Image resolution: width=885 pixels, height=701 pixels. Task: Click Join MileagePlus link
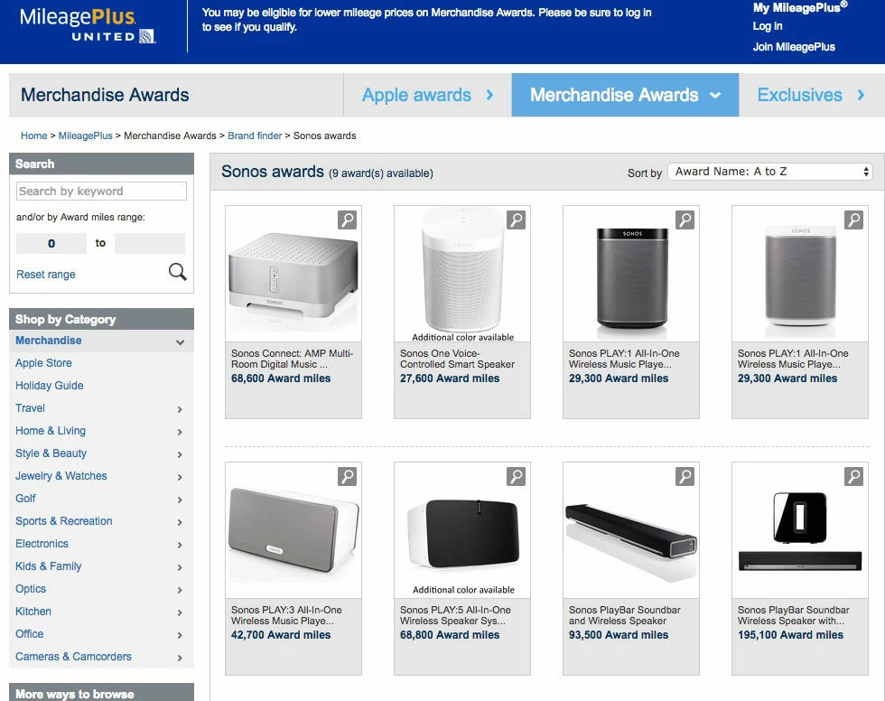794,47
